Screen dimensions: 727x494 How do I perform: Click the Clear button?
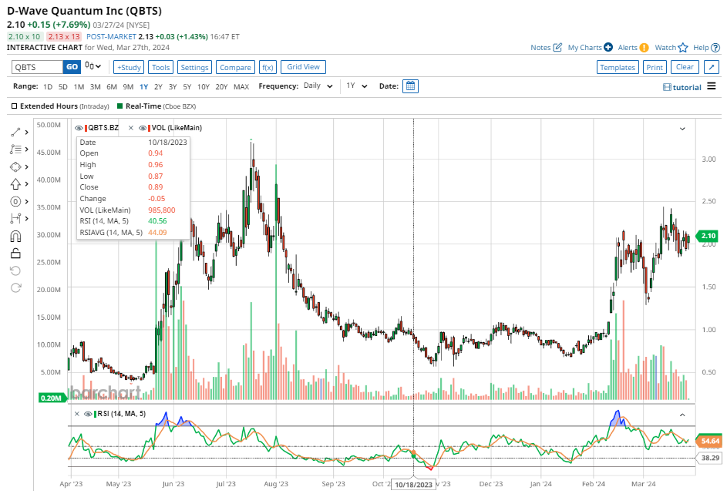click(685, 67)
